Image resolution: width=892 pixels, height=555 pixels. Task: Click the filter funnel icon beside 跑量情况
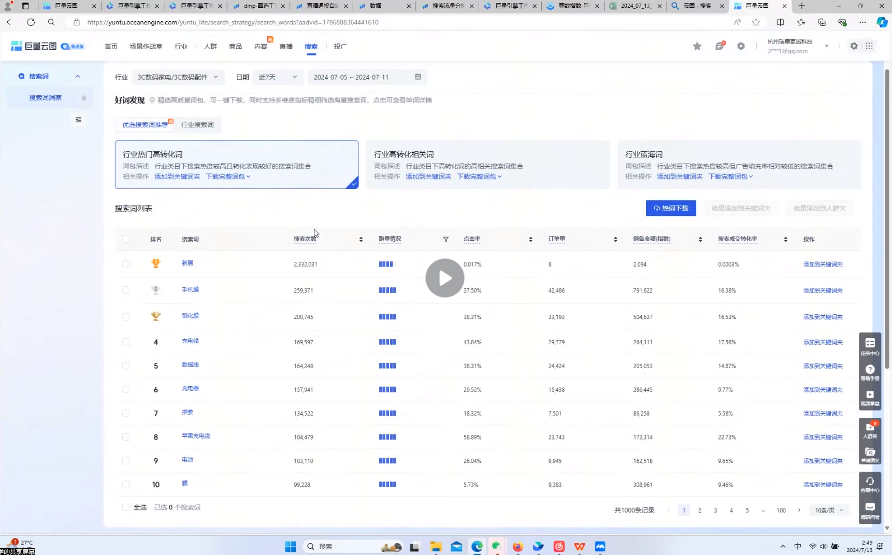pos(445,239)
